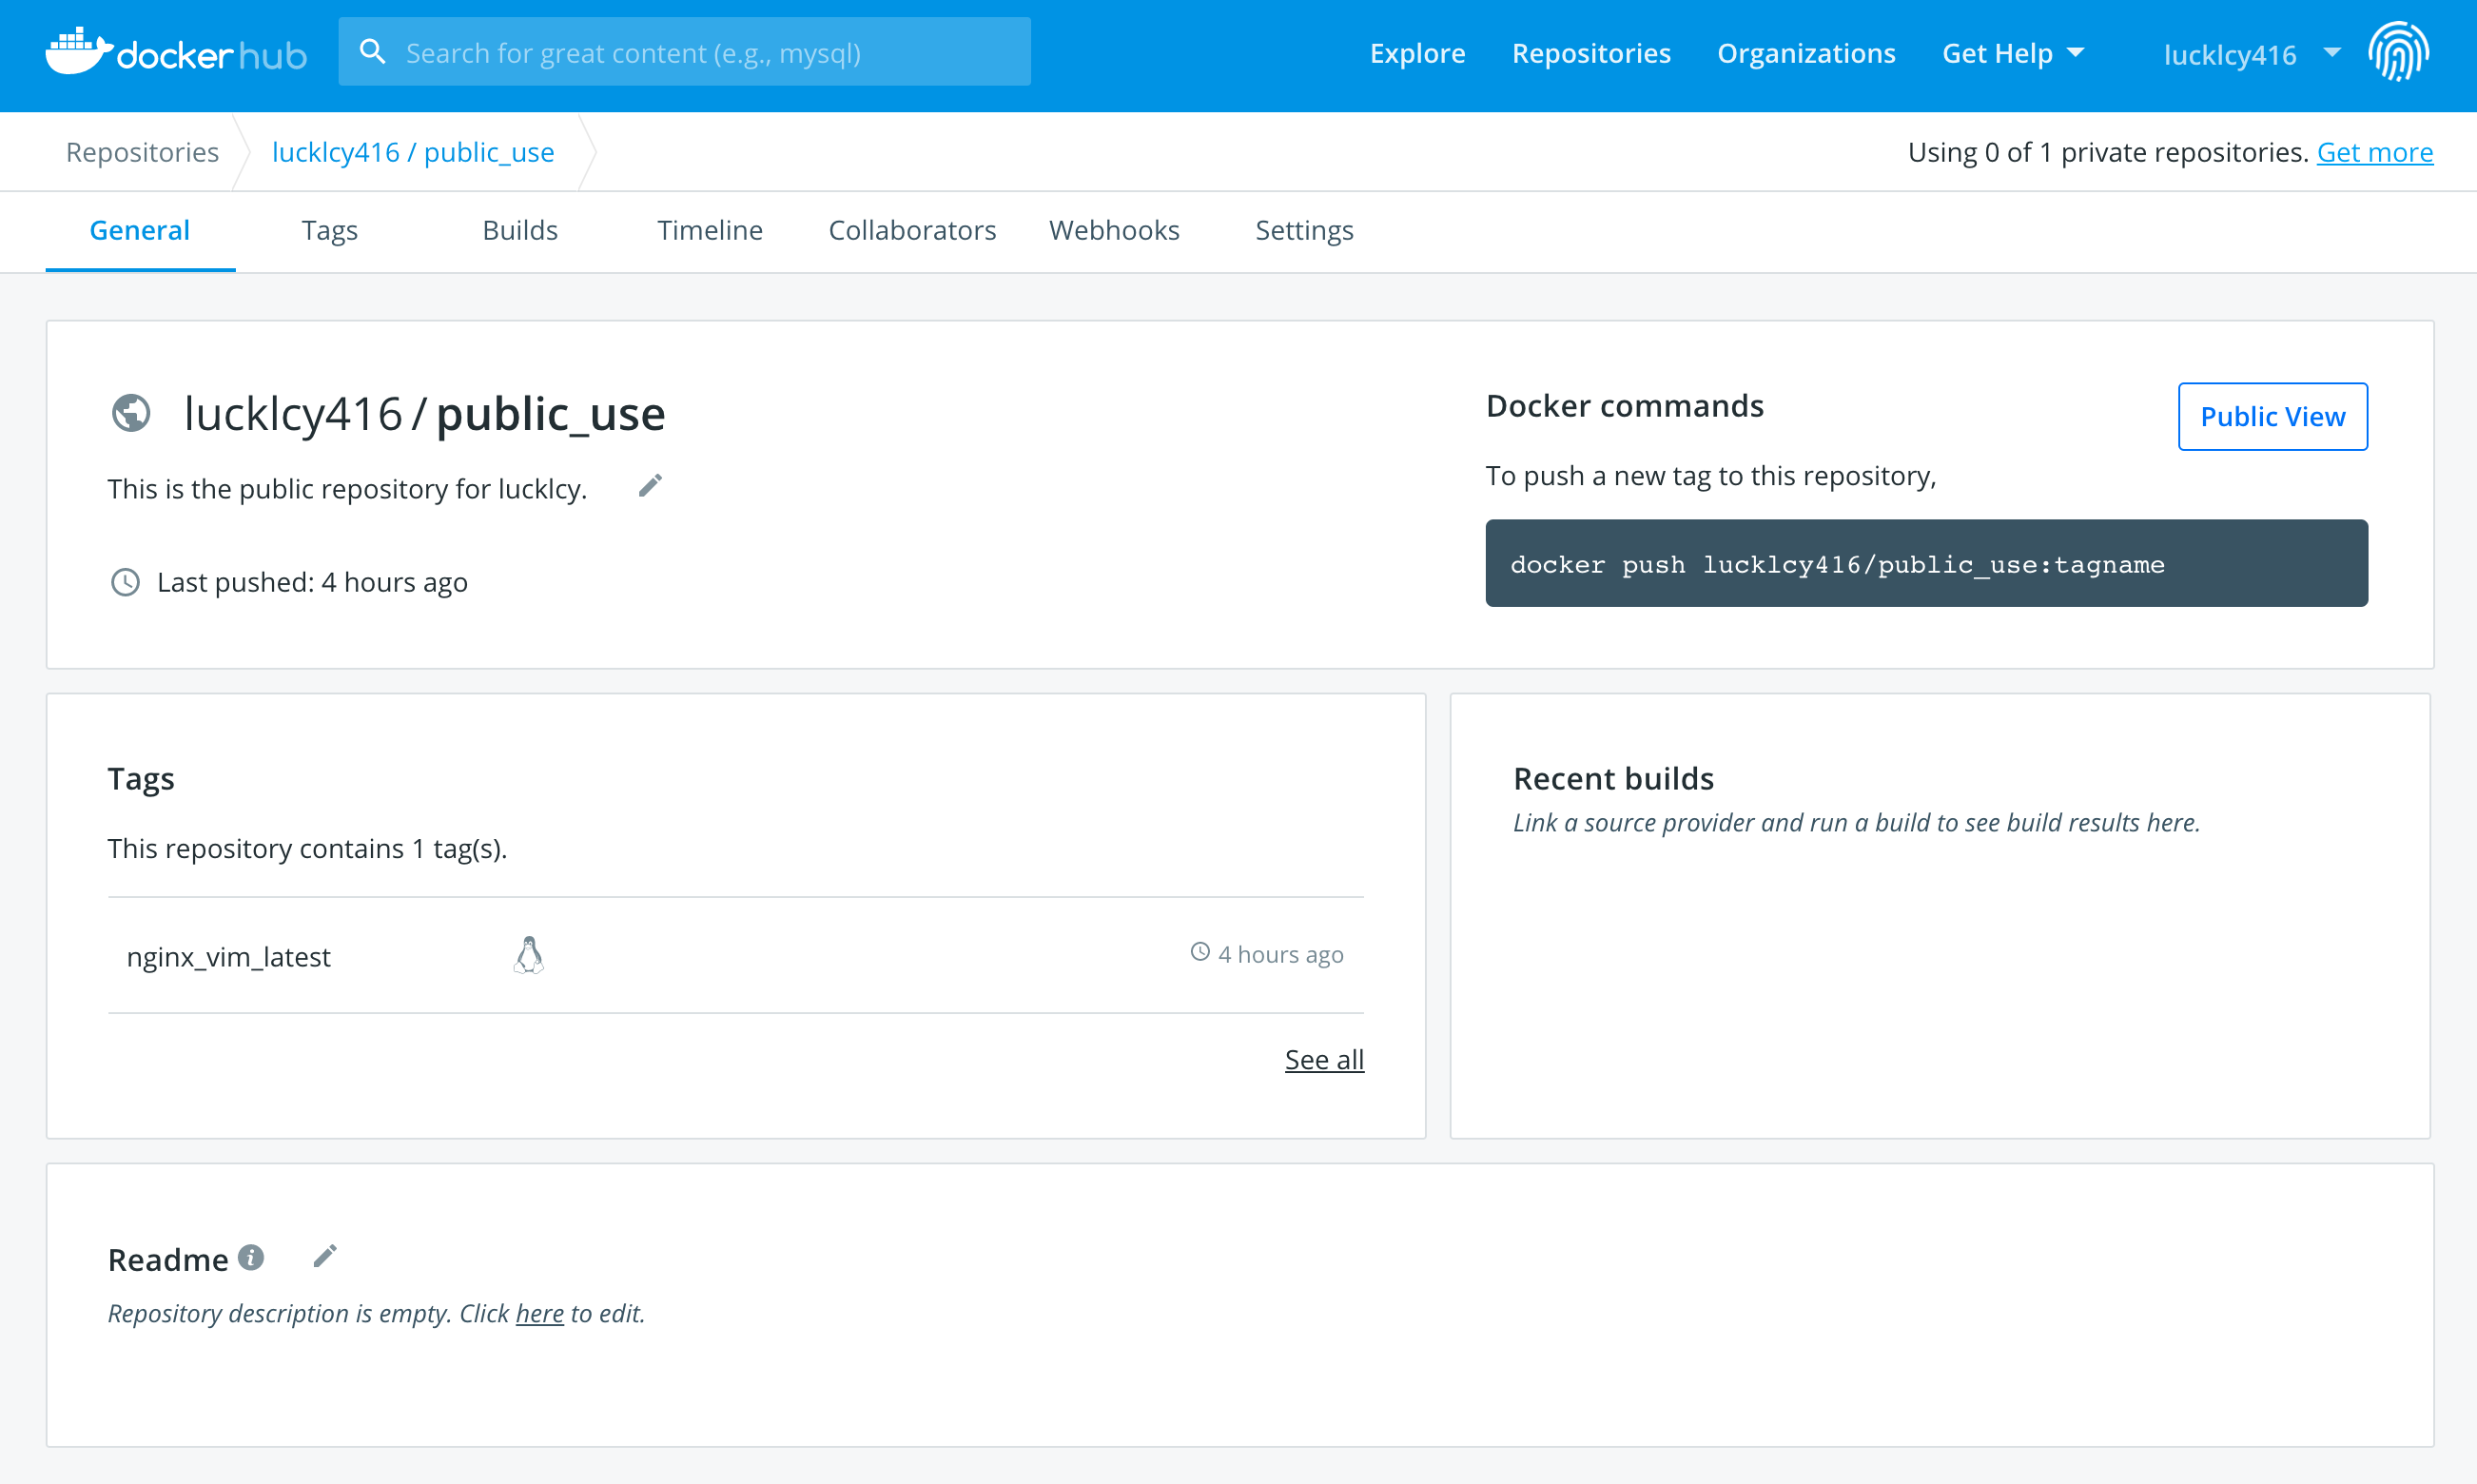Click 'Using 0 of 1 private repositories.' text
Viewport: 2477px width, 1484px height.
coord(2108,152)
